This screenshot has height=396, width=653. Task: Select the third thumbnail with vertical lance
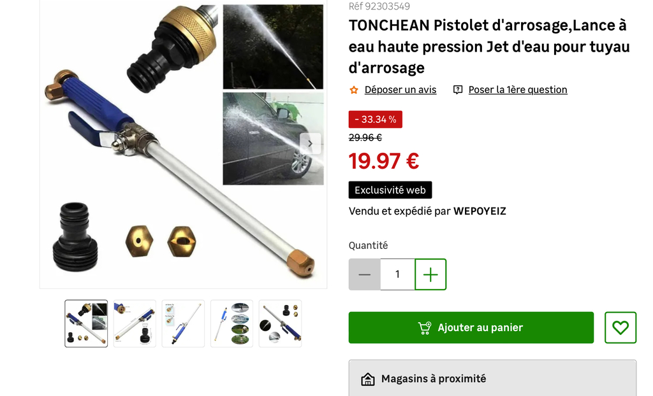(183, 323)
